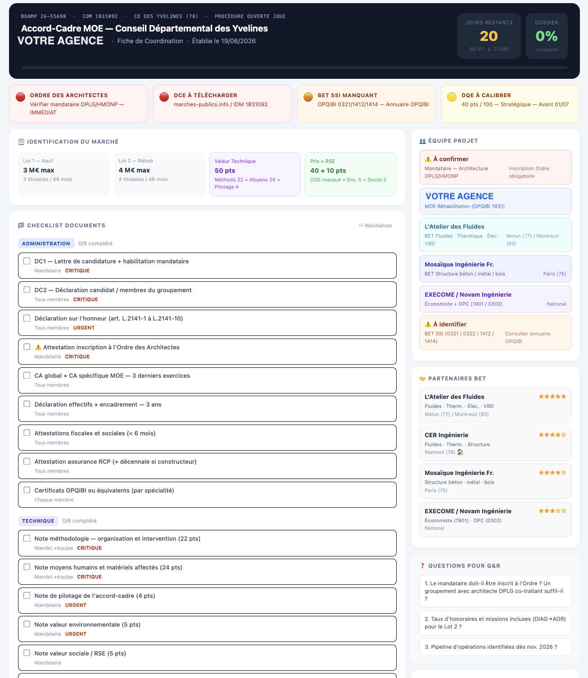Viewport: 588px width, 678px height.
Task: Select the ADMINISTRATION section tag
Action: [46, 244]
